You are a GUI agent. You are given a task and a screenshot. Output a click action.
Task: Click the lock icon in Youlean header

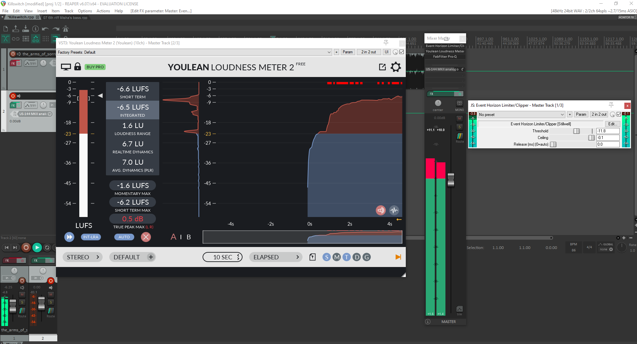click(x=78, y=67)
